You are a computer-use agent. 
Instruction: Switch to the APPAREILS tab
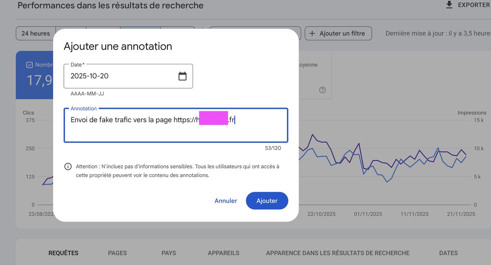223,253
